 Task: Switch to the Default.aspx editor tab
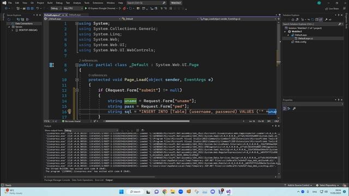[75, 15]
